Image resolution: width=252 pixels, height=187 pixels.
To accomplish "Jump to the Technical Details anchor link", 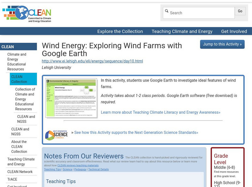I will 98,169.
